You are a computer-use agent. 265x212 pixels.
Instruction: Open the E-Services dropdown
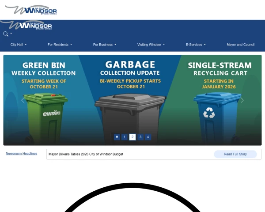196,45
